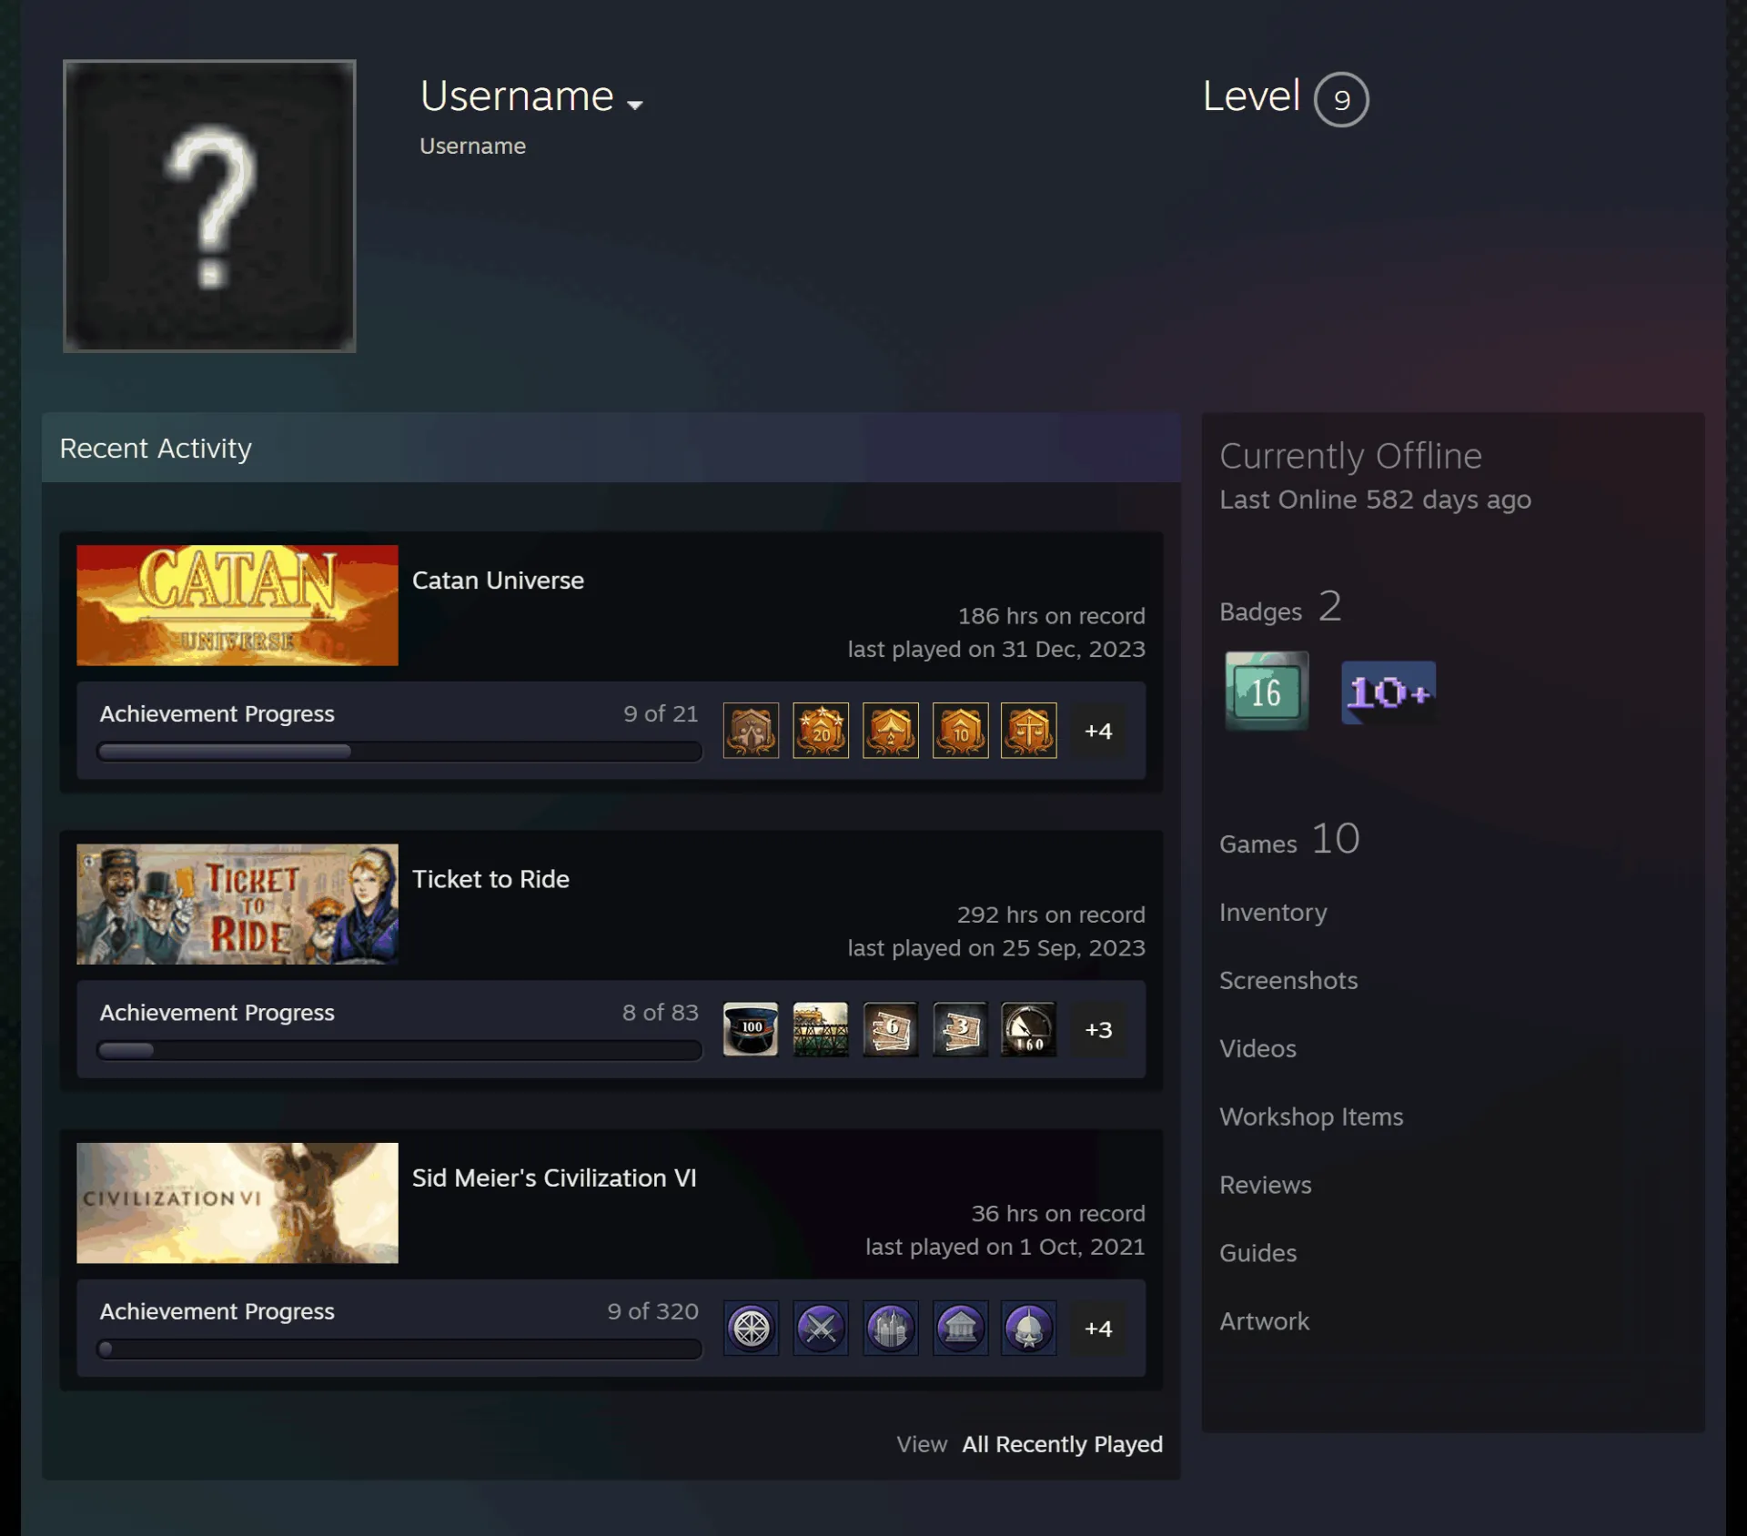Show +4 more Catan Universe achievements
The height and width of the screenshot is (1536, 1747).
pyautogui.click(x=1098, y=731)
